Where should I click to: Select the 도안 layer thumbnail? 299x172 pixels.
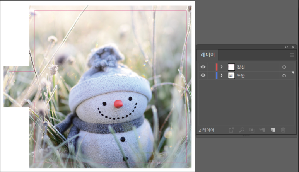coord(231,76)
